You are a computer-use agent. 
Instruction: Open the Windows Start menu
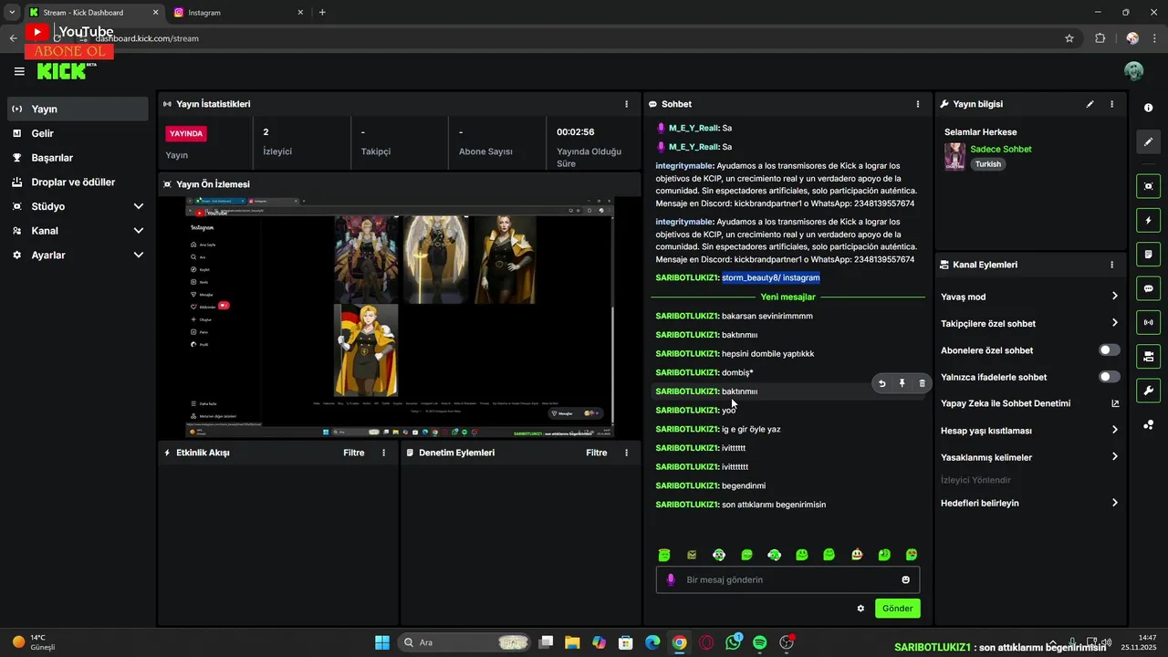tap(382, 642)
